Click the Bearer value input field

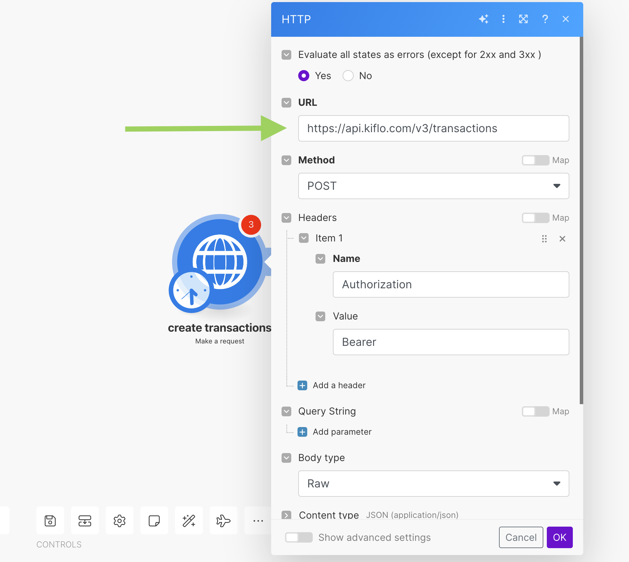451,342
